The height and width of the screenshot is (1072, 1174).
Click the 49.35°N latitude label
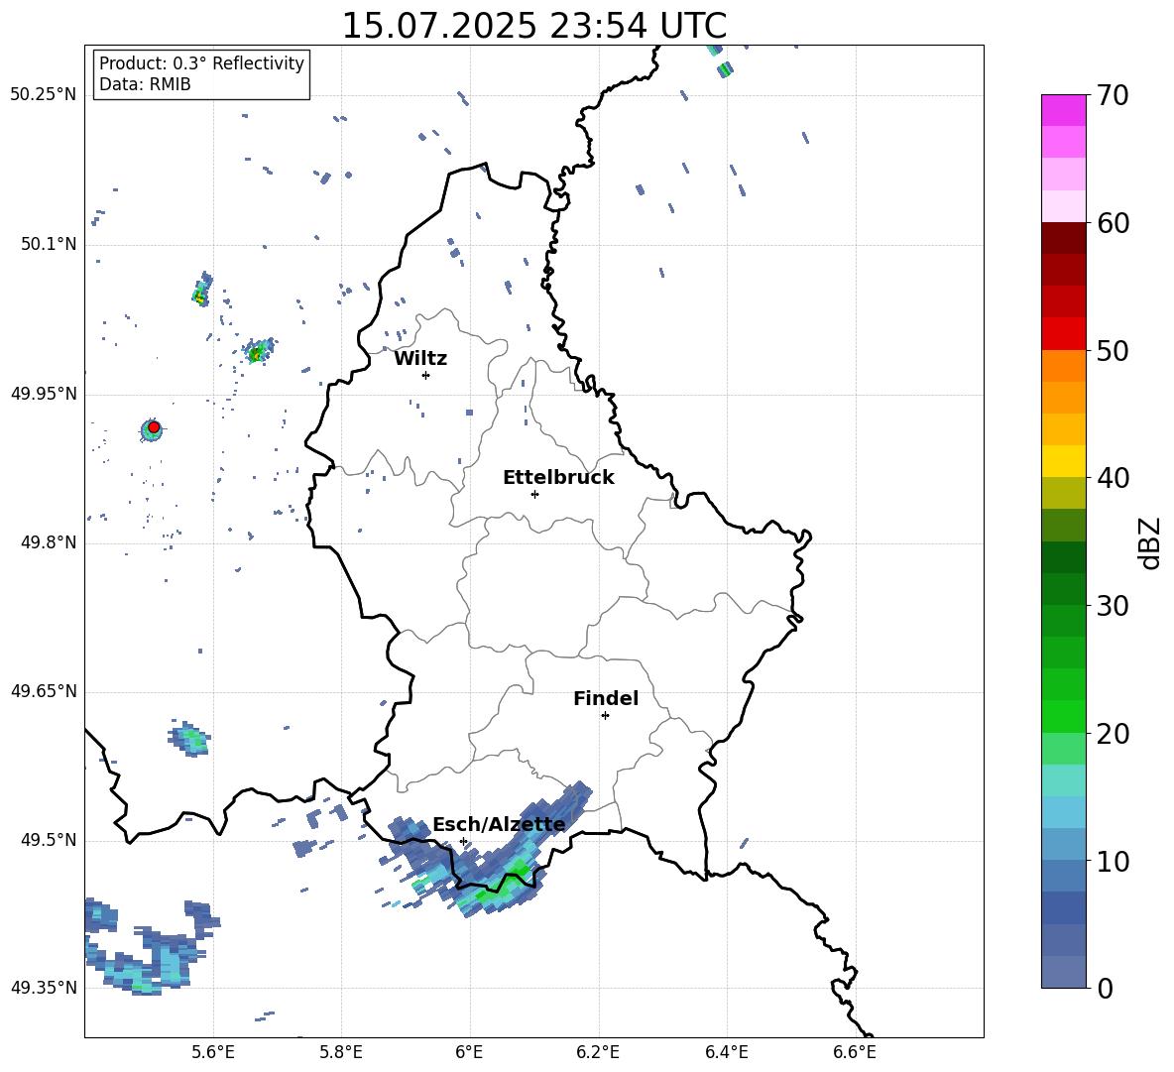tap(44, 988)
